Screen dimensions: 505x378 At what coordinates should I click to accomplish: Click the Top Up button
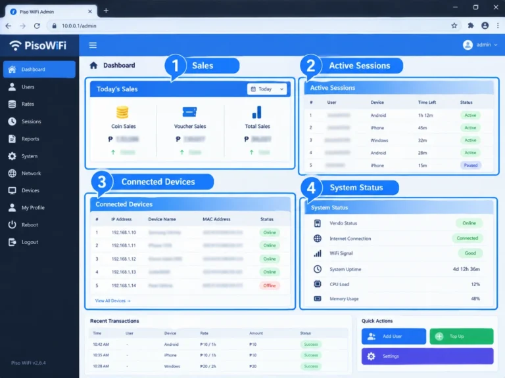462,336
